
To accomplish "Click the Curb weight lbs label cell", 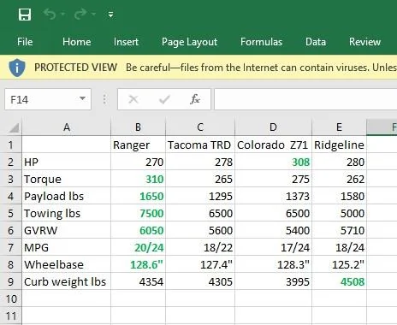I will (67, 281).
